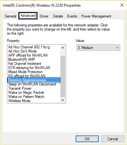Go to the Events tab
This screenshot has width=127, height=145.
[72, 16]
